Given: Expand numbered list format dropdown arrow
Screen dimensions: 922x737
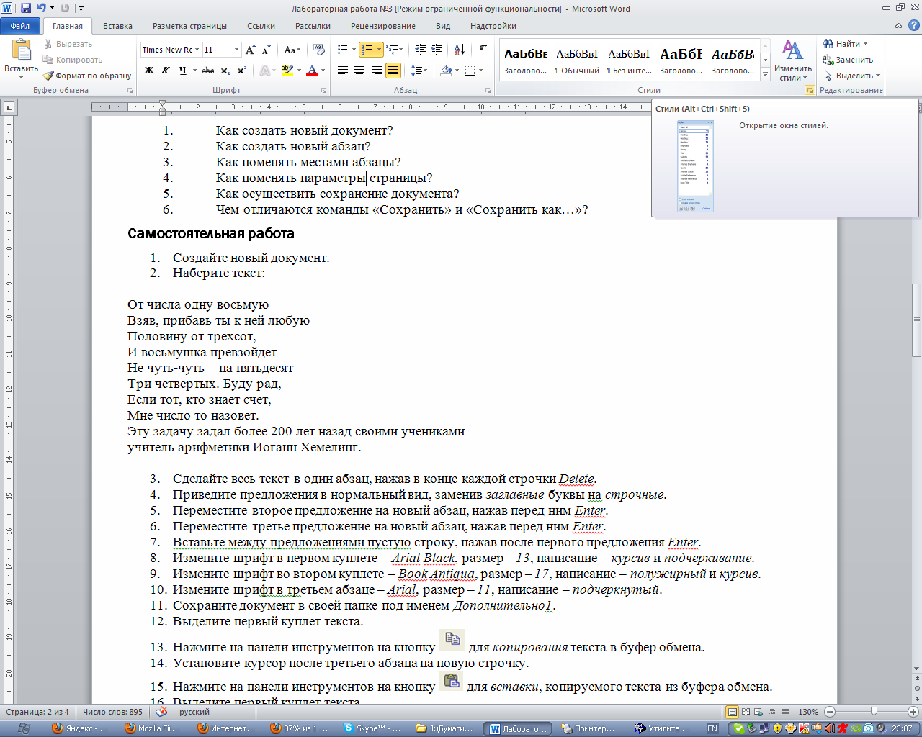Looking at the screenshot, I should click(x=379, y=50).
